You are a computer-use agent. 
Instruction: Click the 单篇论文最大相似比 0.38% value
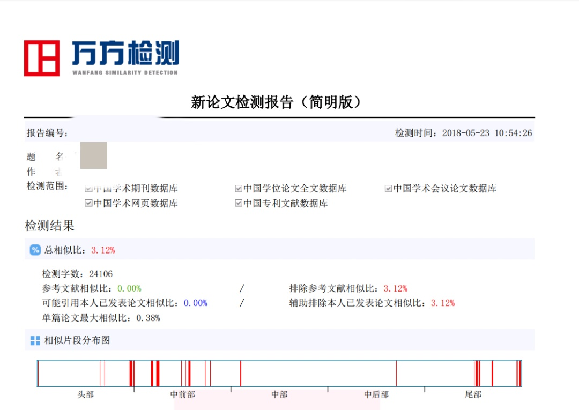(148, 316)
